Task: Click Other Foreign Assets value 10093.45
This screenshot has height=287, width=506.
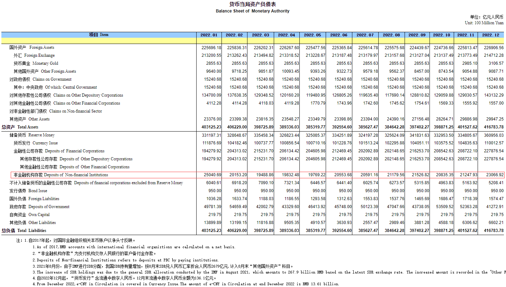Action: [x=290, y=72]
